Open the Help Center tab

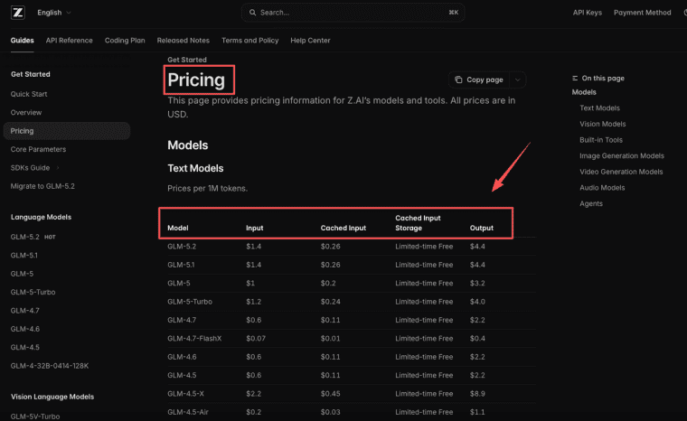click(x=310, y=41)
